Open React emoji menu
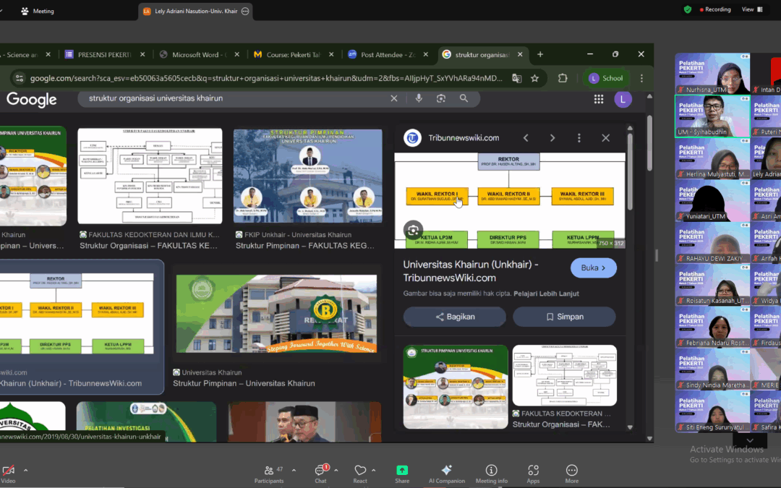The image size is (781, 488). (x=360, y=474)
